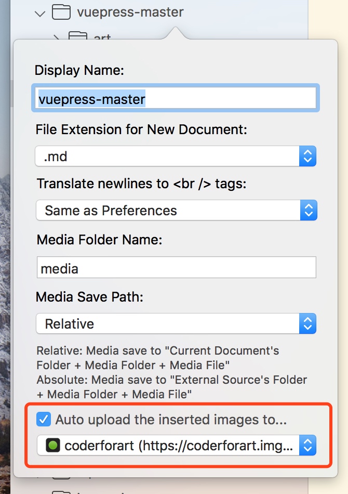Open the Relative media save path dropdown

coord(166,324)
